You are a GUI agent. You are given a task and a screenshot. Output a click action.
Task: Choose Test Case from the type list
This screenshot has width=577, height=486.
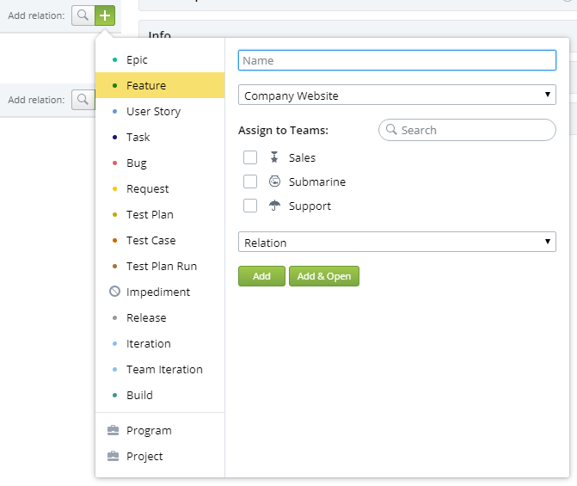[x=160, y=240]
